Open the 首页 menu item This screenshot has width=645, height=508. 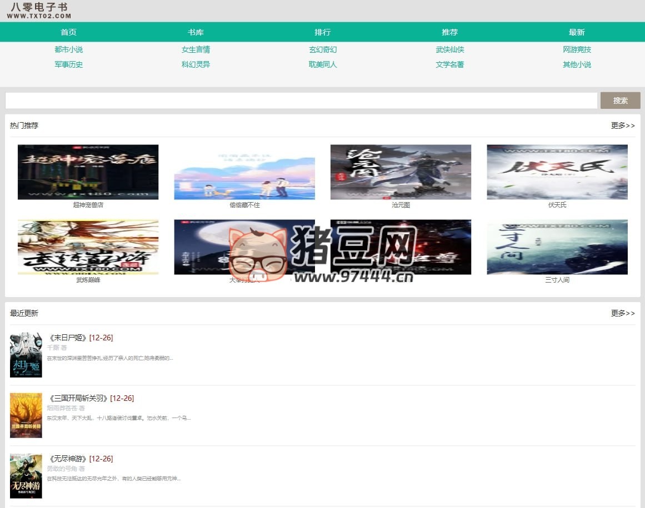pyautogui.click(x=68, y=32)
